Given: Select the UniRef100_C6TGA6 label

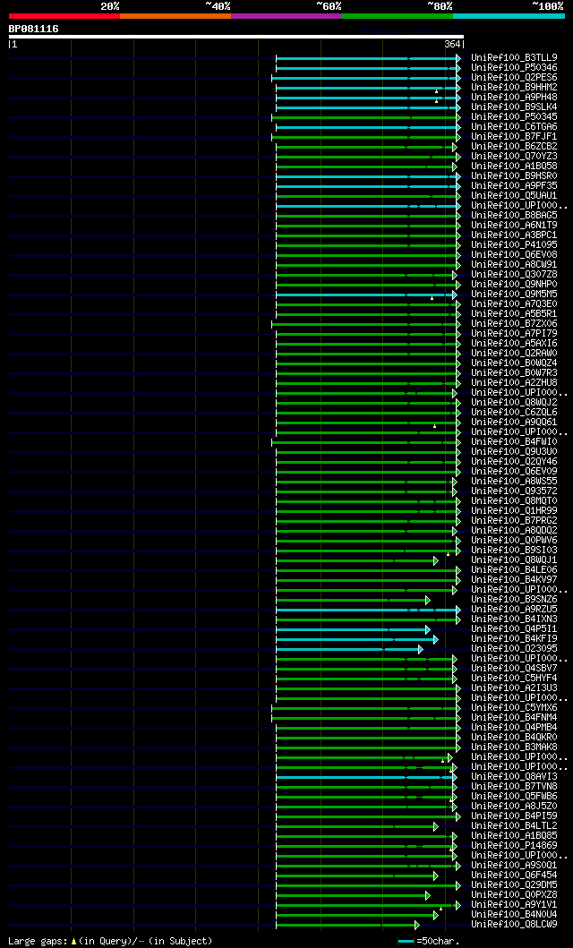Looking at the screenshot, I should (x=515, y=127).
